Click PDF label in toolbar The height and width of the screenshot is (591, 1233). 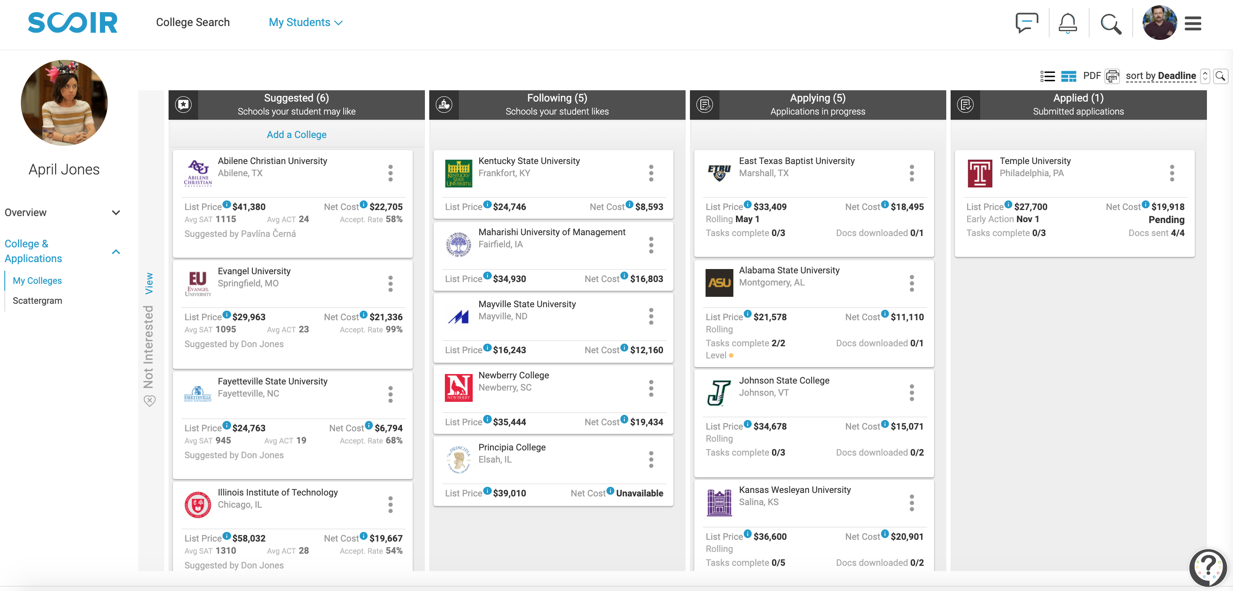pyautogui.click(x=1092, y=76)
